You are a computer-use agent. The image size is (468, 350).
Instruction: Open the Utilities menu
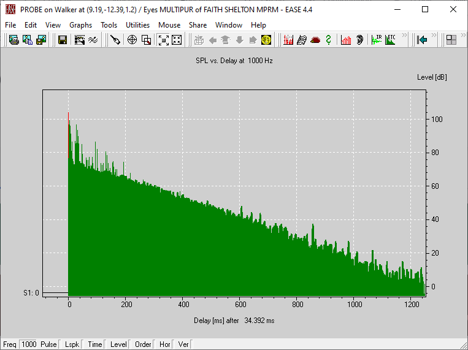click(137, 25)
